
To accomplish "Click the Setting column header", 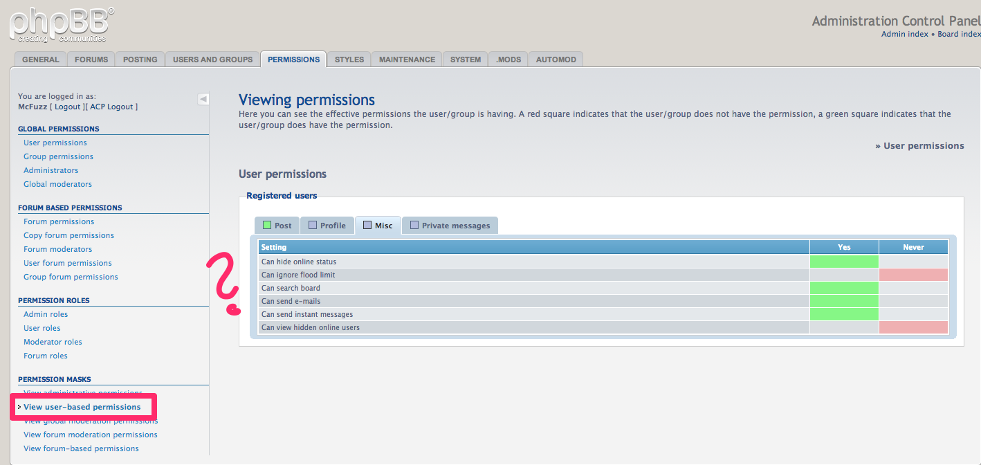I will [533, 247].
